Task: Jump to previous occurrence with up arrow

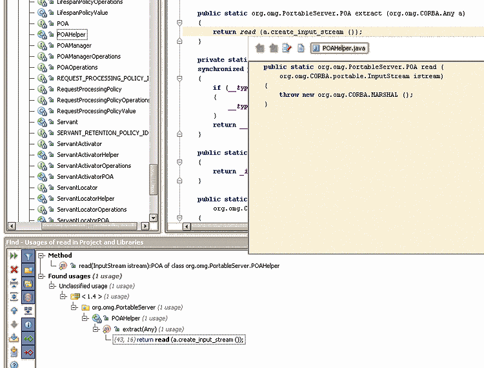Action: click(14, 310)
